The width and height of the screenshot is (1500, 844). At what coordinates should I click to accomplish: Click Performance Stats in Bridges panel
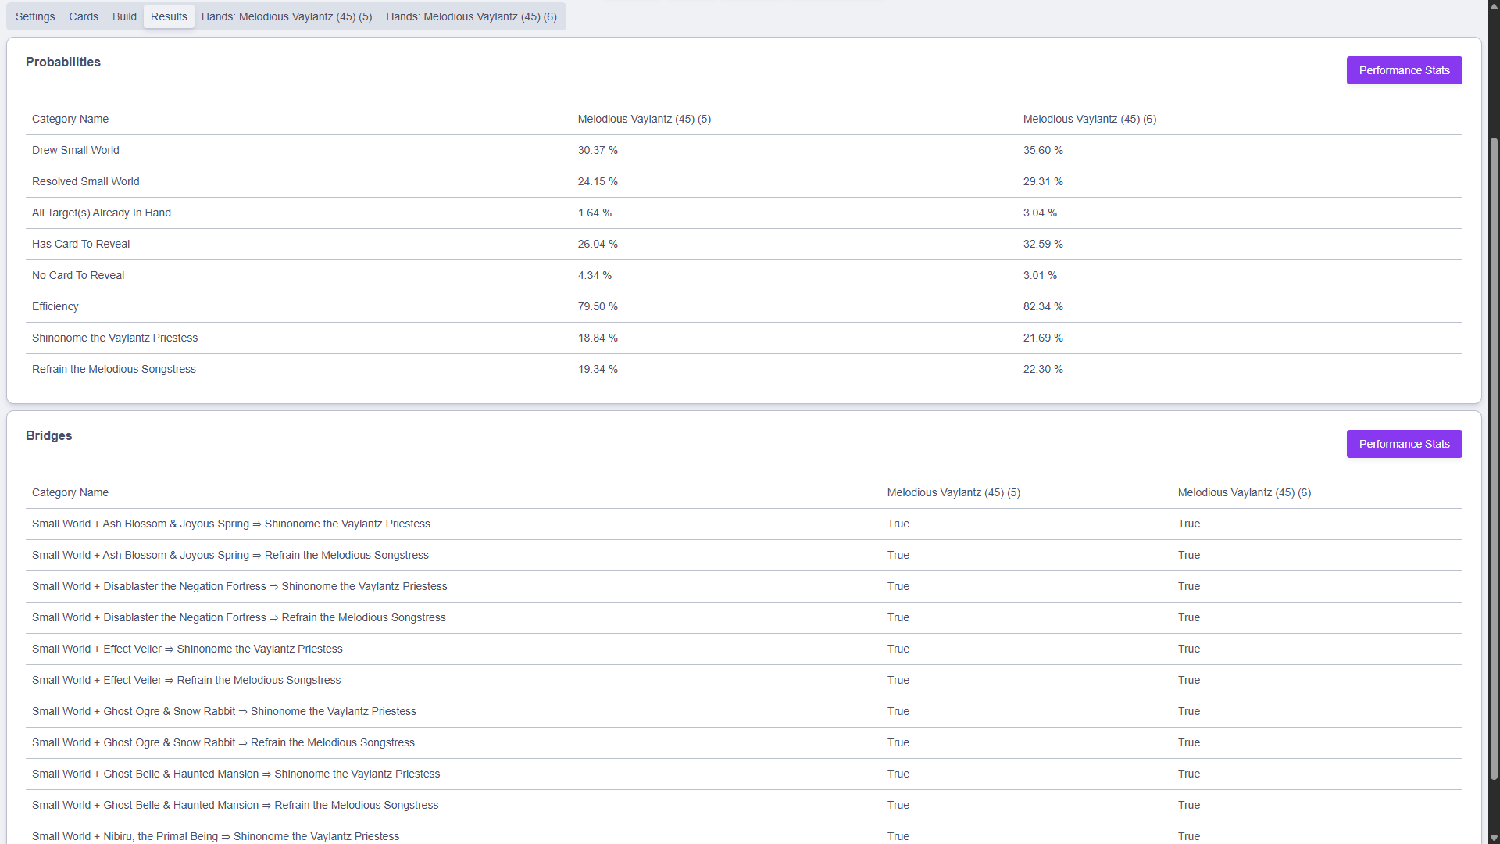1404,444
